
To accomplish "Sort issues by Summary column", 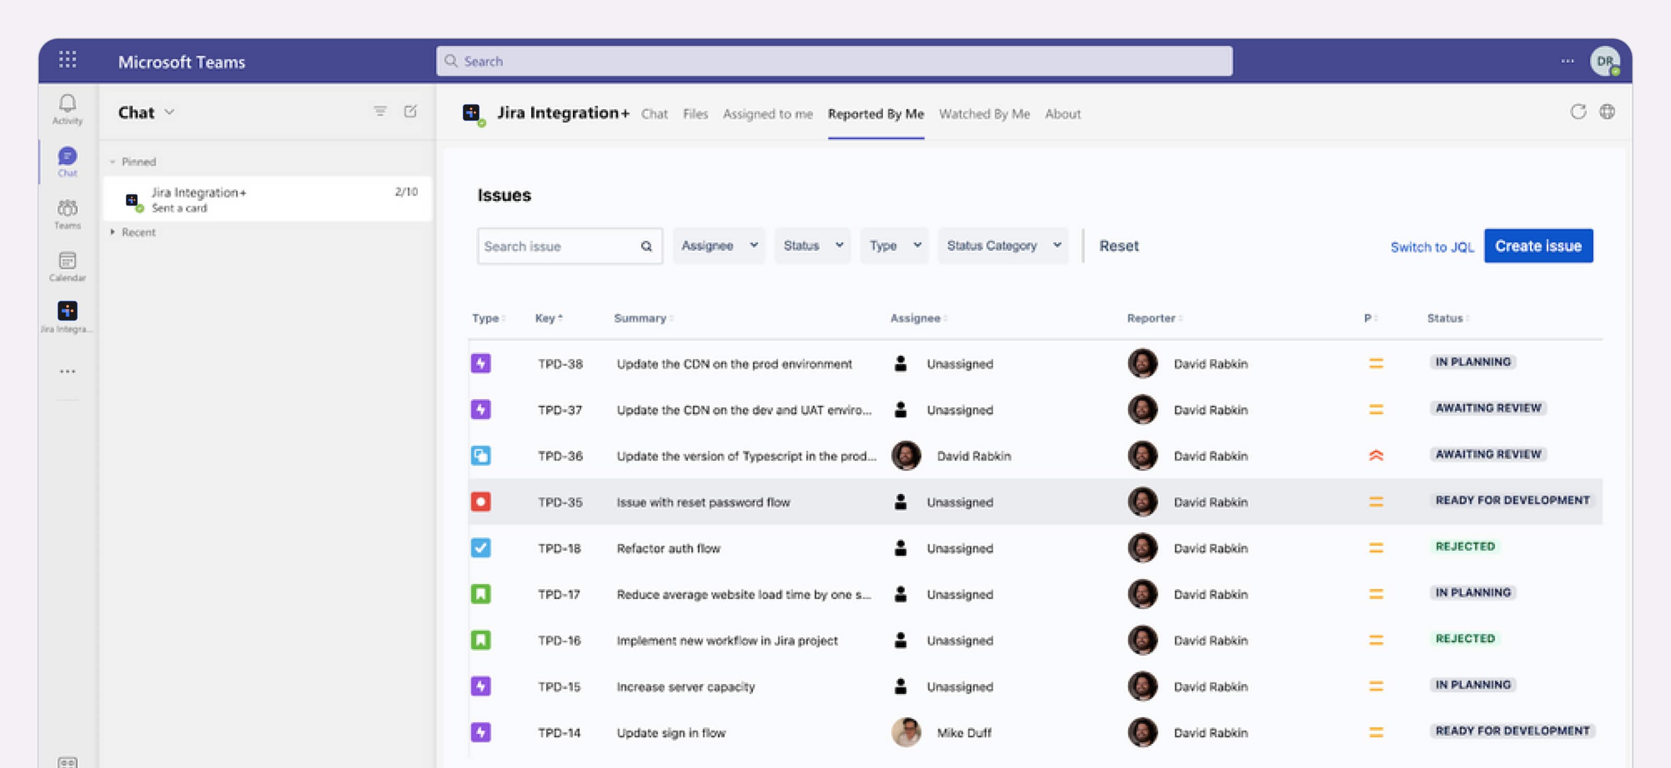I will pyautogui.click(x=643, y=318).
